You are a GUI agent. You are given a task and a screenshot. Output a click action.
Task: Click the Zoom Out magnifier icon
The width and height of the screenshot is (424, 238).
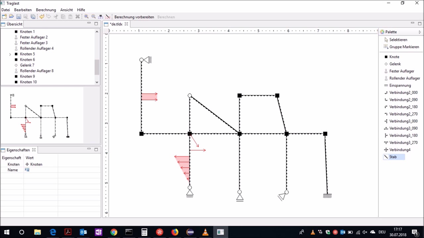93,17
